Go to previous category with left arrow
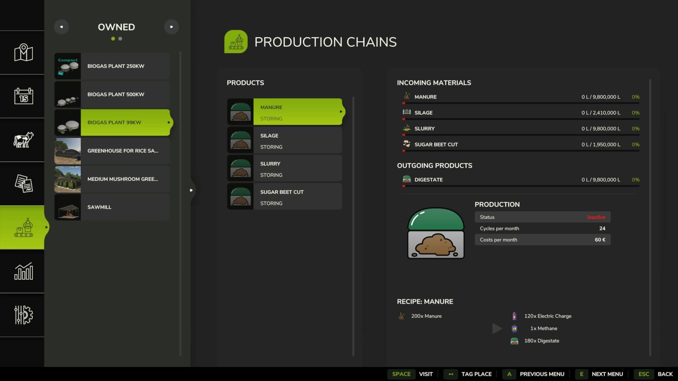678x381 pixels. click(61, 27)
